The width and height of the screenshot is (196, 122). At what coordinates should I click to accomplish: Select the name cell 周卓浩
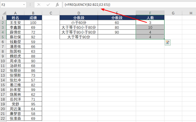coord(15,61)
